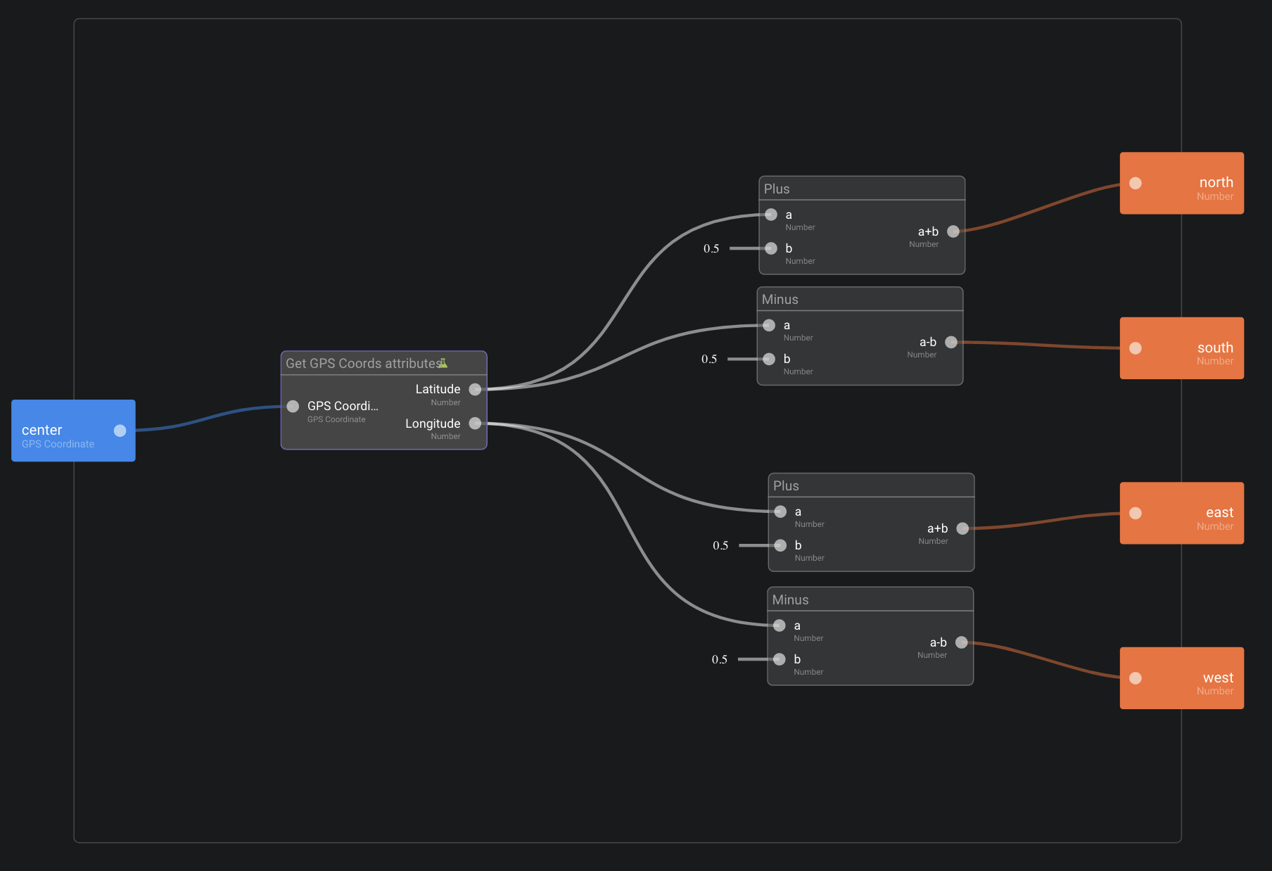Click the Latitude output port
The height and width of the screenshot is (871, 1272).
tap(475, 390)
